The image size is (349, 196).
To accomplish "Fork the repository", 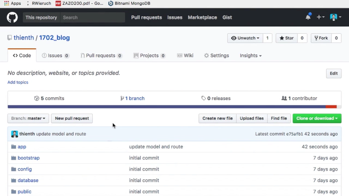I will (x=321, y=38).
